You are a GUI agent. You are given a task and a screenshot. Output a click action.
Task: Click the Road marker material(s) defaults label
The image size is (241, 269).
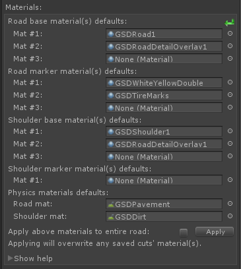[73, 71]
